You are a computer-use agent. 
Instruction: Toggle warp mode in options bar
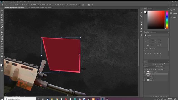point(83,5)
